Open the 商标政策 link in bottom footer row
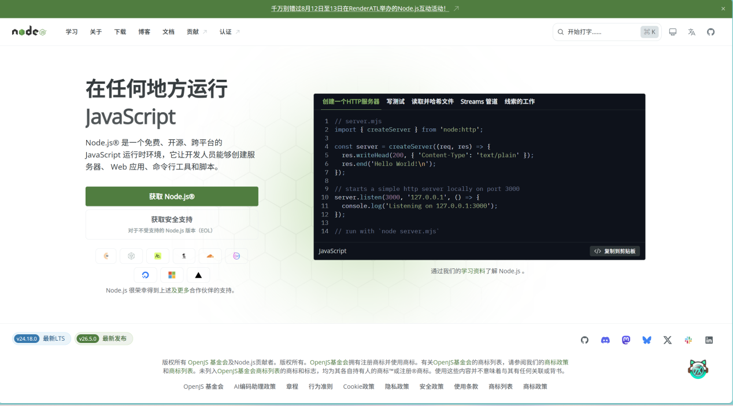The width and height of the screenshot is (733, 406). 535,386
